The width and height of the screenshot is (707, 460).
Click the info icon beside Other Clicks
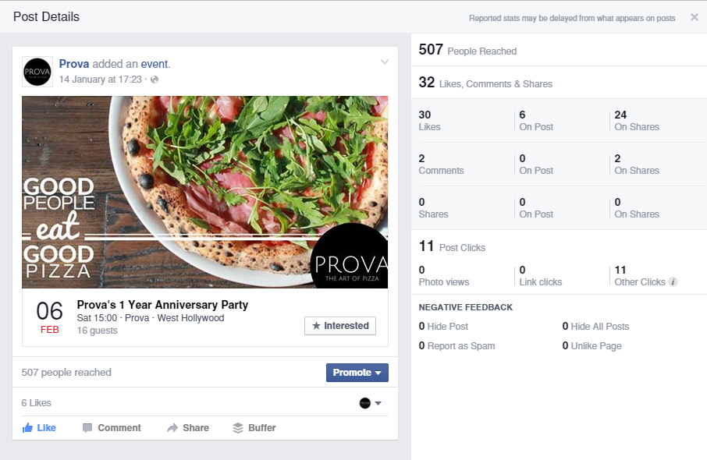tap(673, 282)
